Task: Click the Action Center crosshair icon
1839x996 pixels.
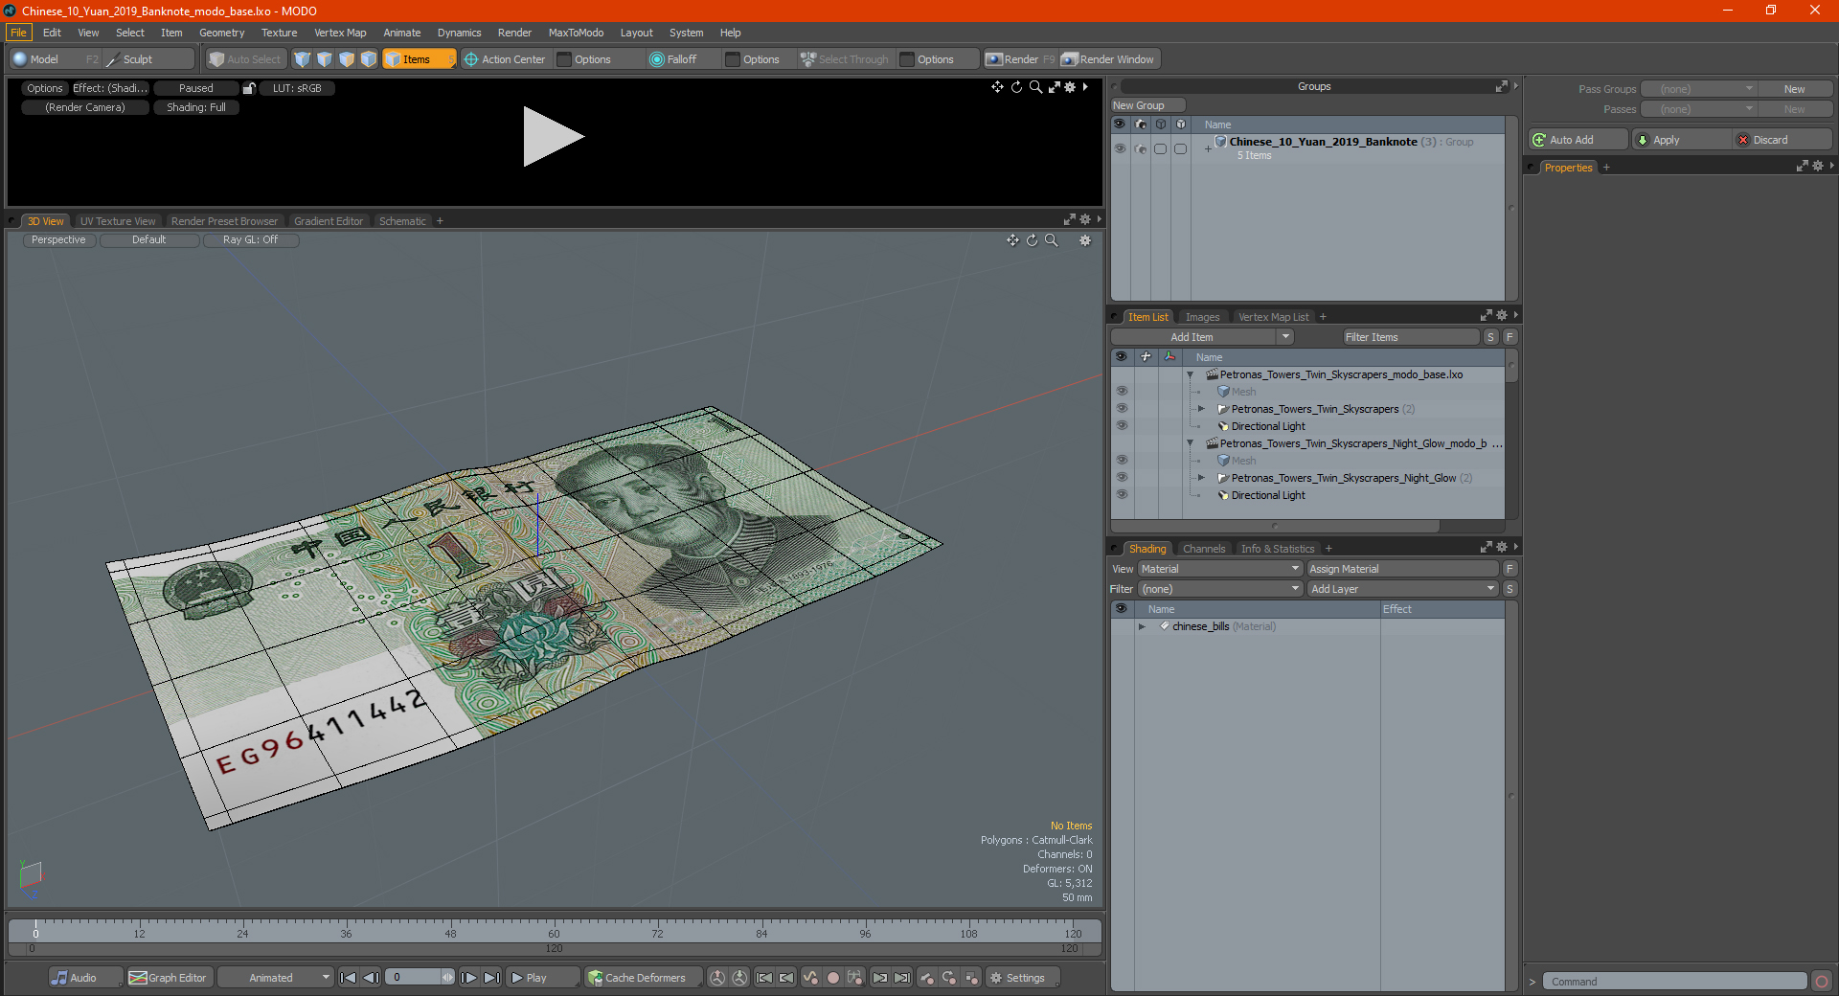Action: (471, 59)
